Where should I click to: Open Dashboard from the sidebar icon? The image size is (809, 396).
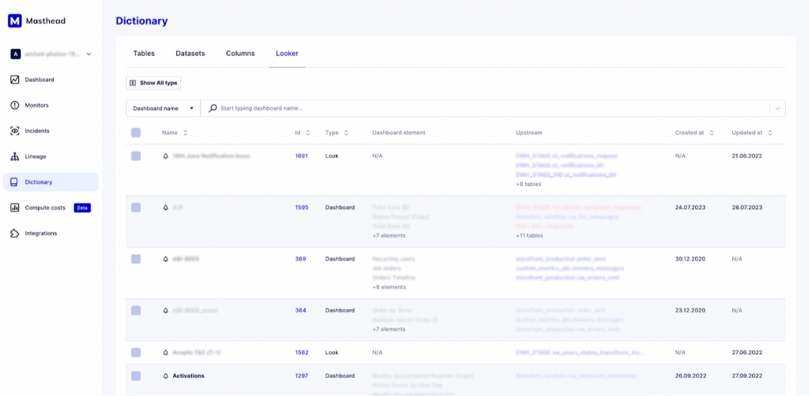15,80
